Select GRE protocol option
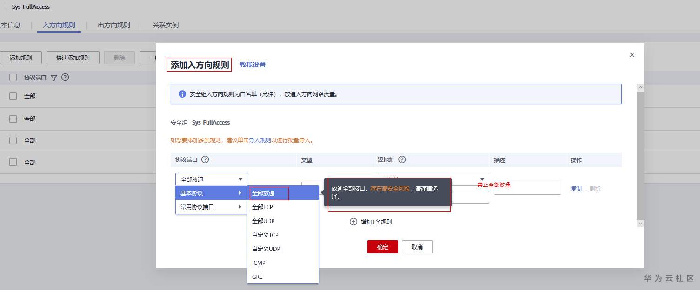This screenshot has height=290, width=700. pos(283,277)
